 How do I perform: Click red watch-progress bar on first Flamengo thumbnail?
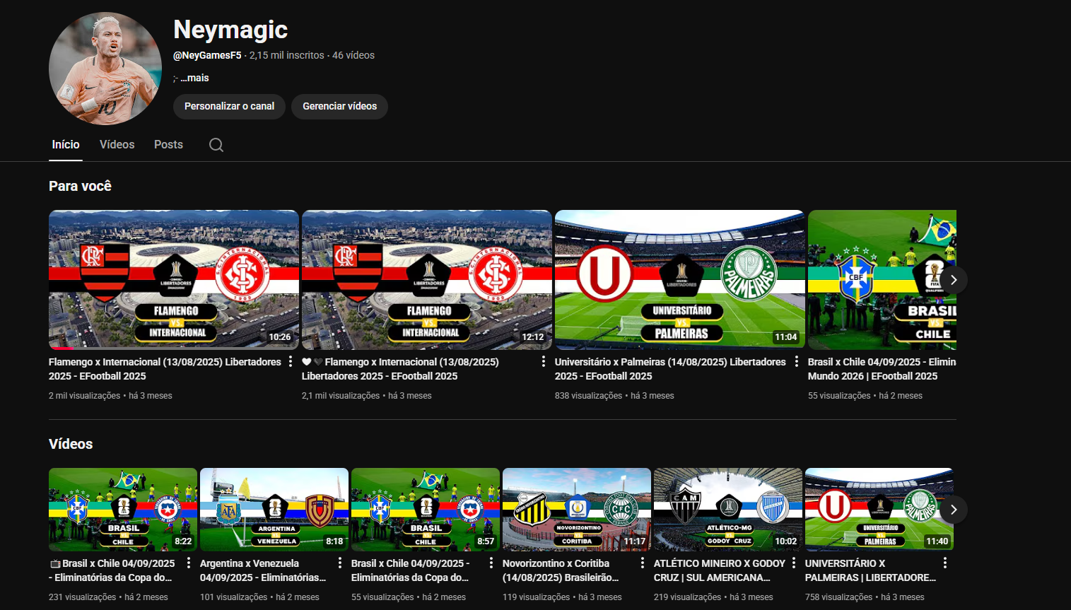pyautogui.click(x=62, y=348)
